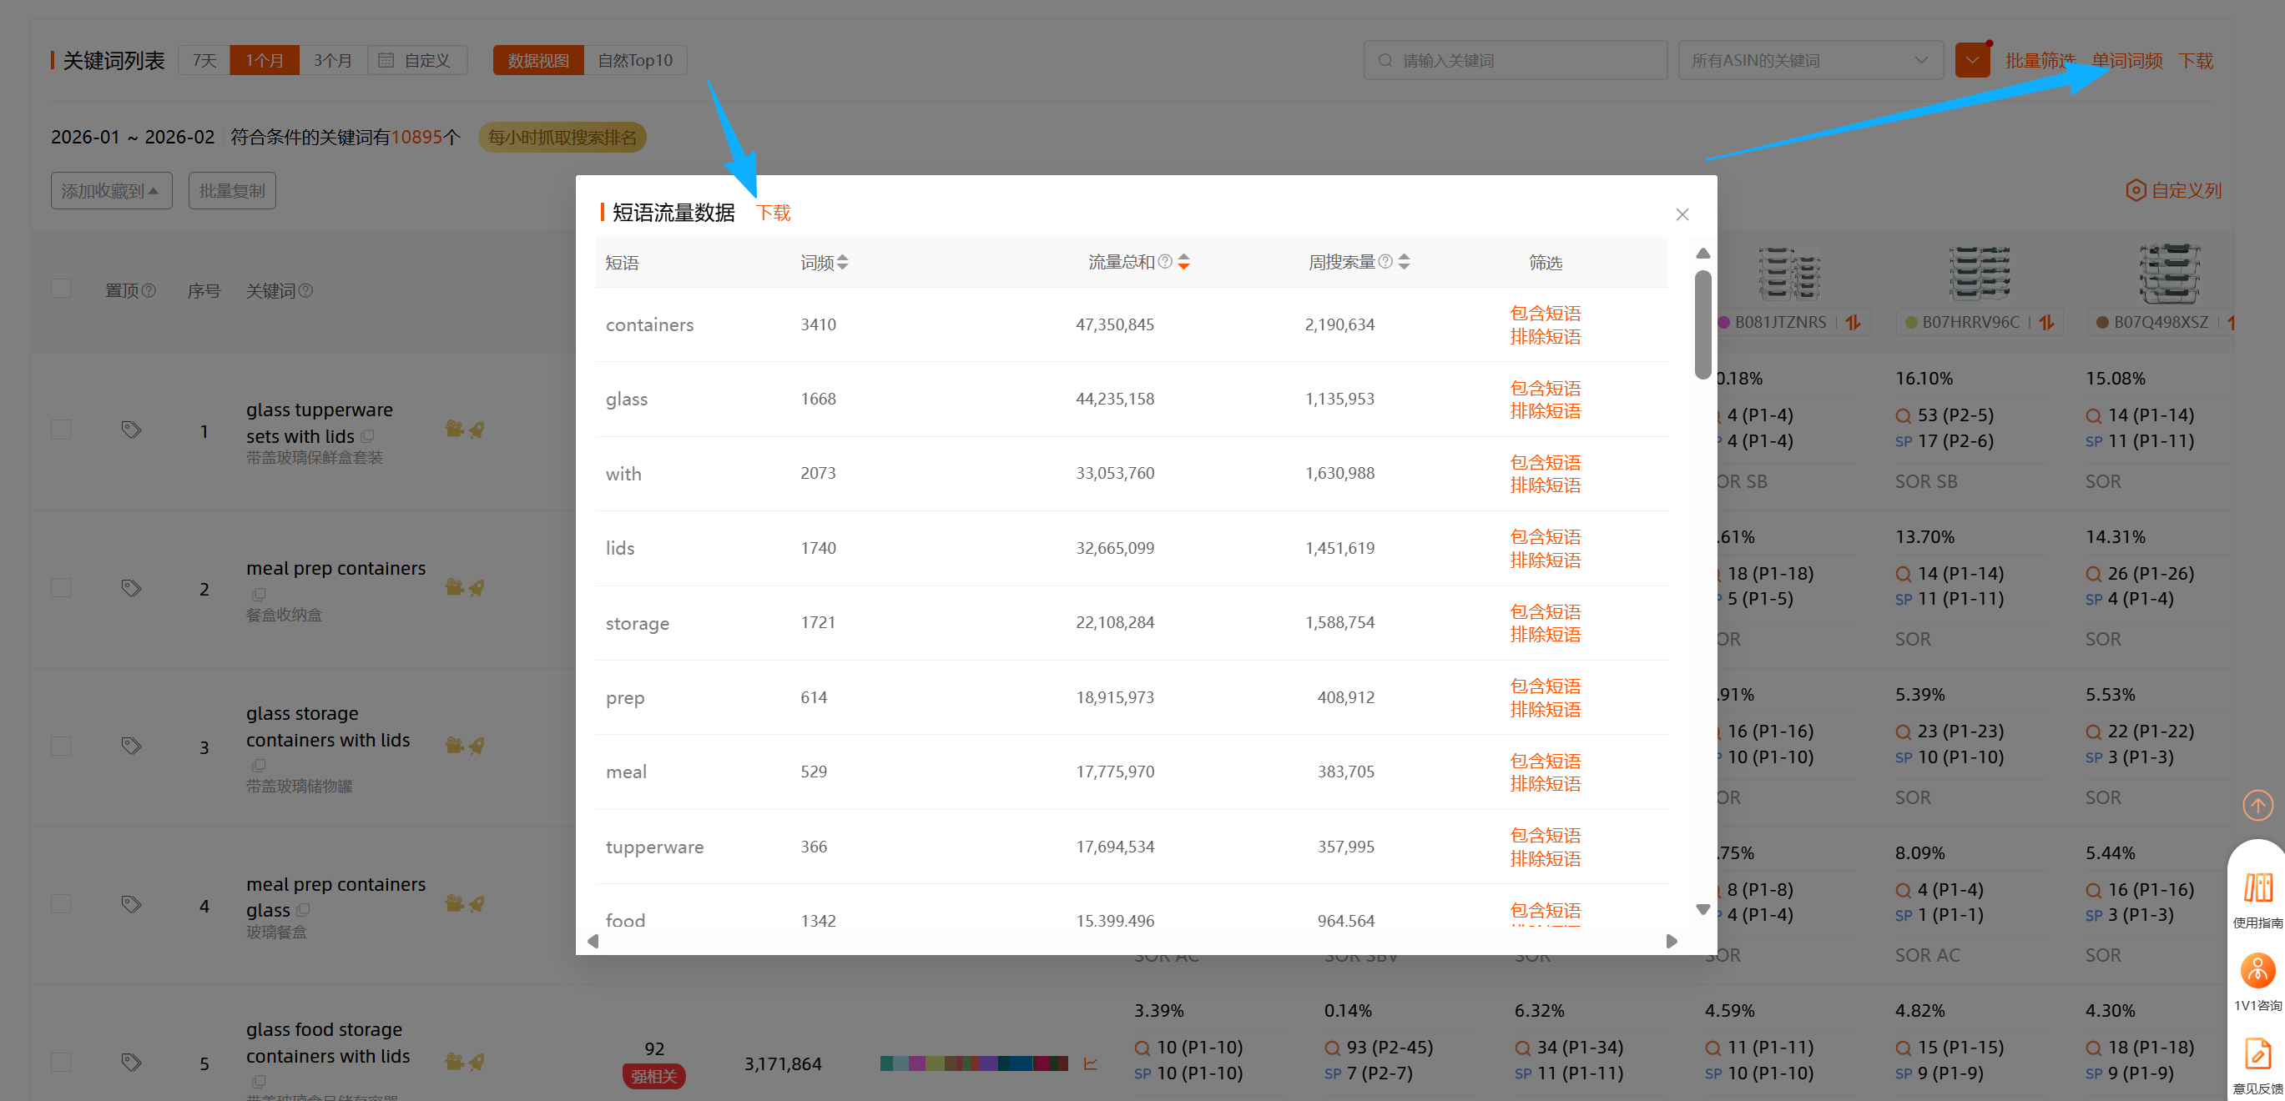Open 使用指南 guide icon in sidebar

(2257, 888)
